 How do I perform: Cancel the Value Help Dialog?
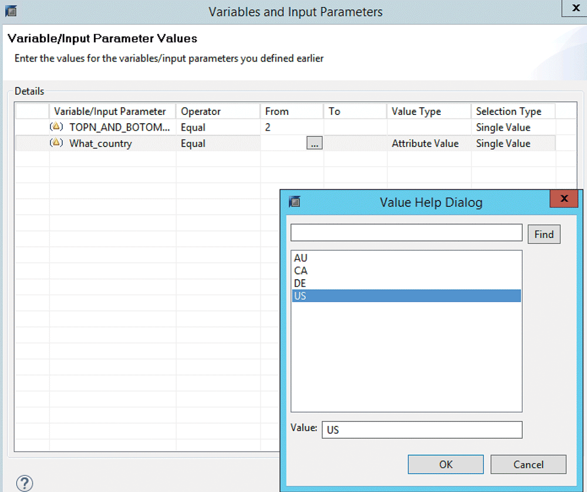pyautogui.click(x=528, y=464)
